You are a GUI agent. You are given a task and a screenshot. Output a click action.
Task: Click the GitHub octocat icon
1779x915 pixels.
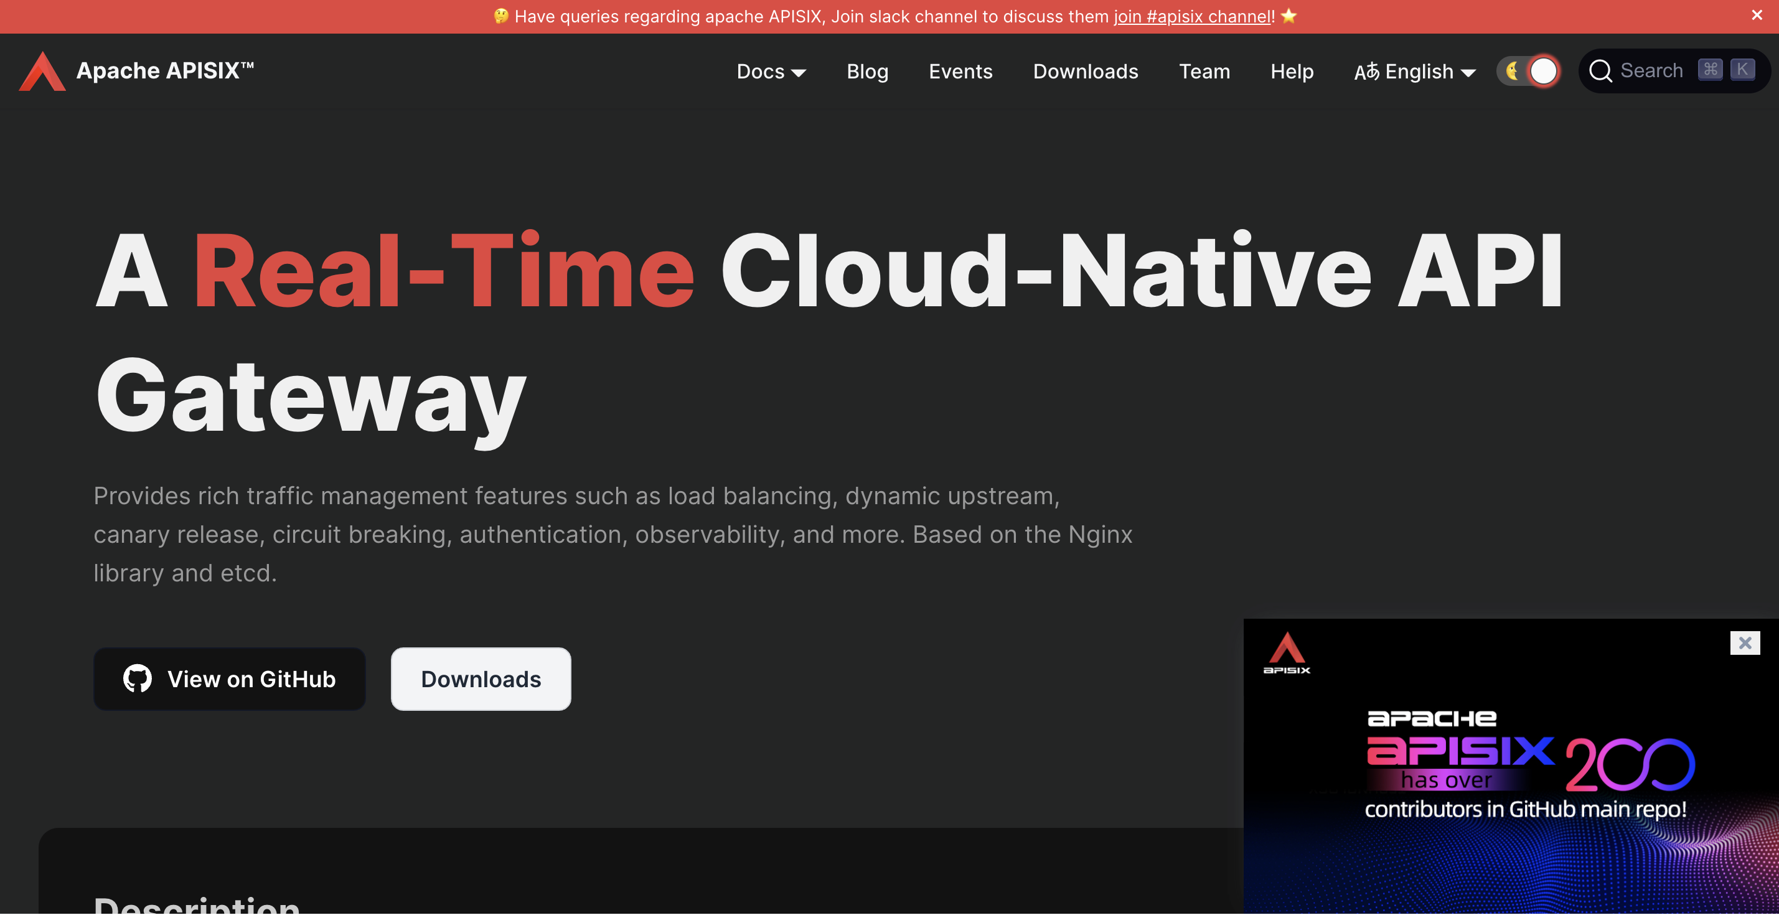pos(138,679)
